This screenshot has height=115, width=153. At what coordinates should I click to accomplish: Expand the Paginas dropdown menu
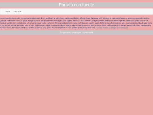pos(17,12)
